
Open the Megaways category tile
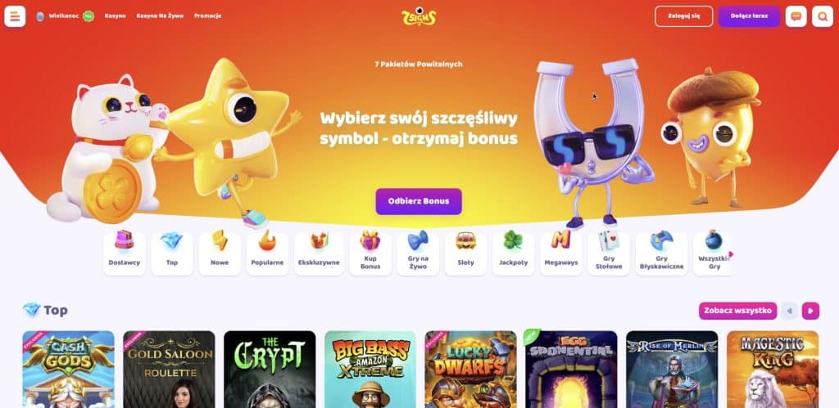click(x=560, y=253)
